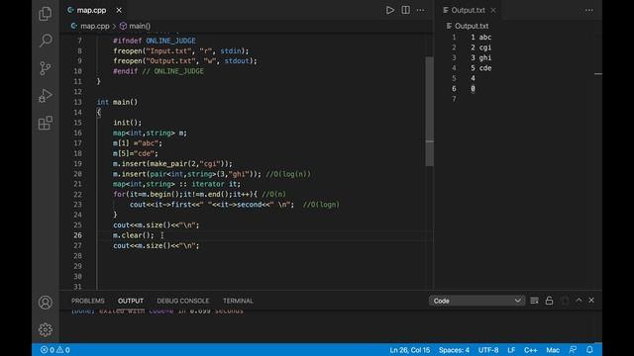The image size is (634, 356).
Task: Click the m[5]="cde"; line
Action: [x=136, y=153]
